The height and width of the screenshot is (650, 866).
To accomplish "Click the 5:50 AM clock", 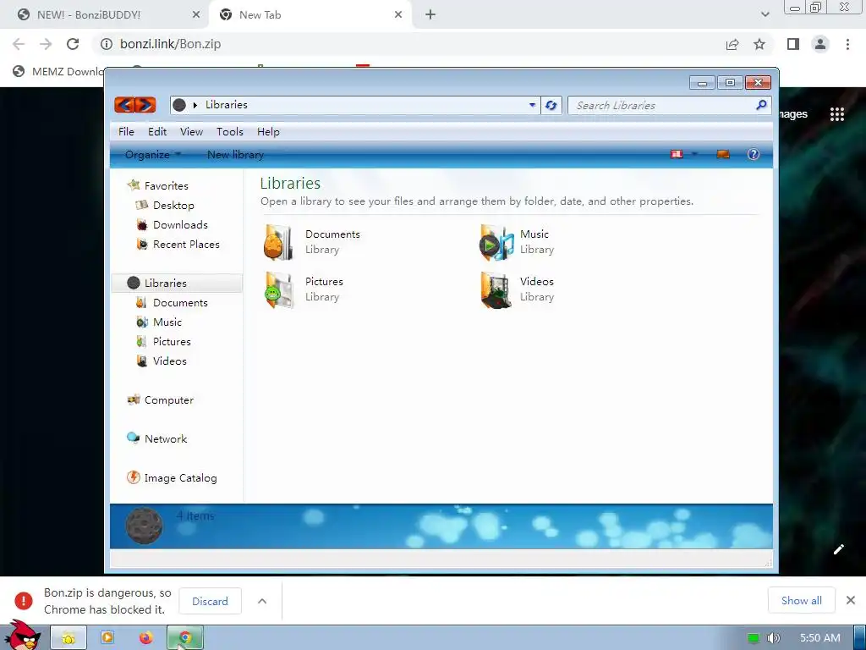I will (820, 638).
